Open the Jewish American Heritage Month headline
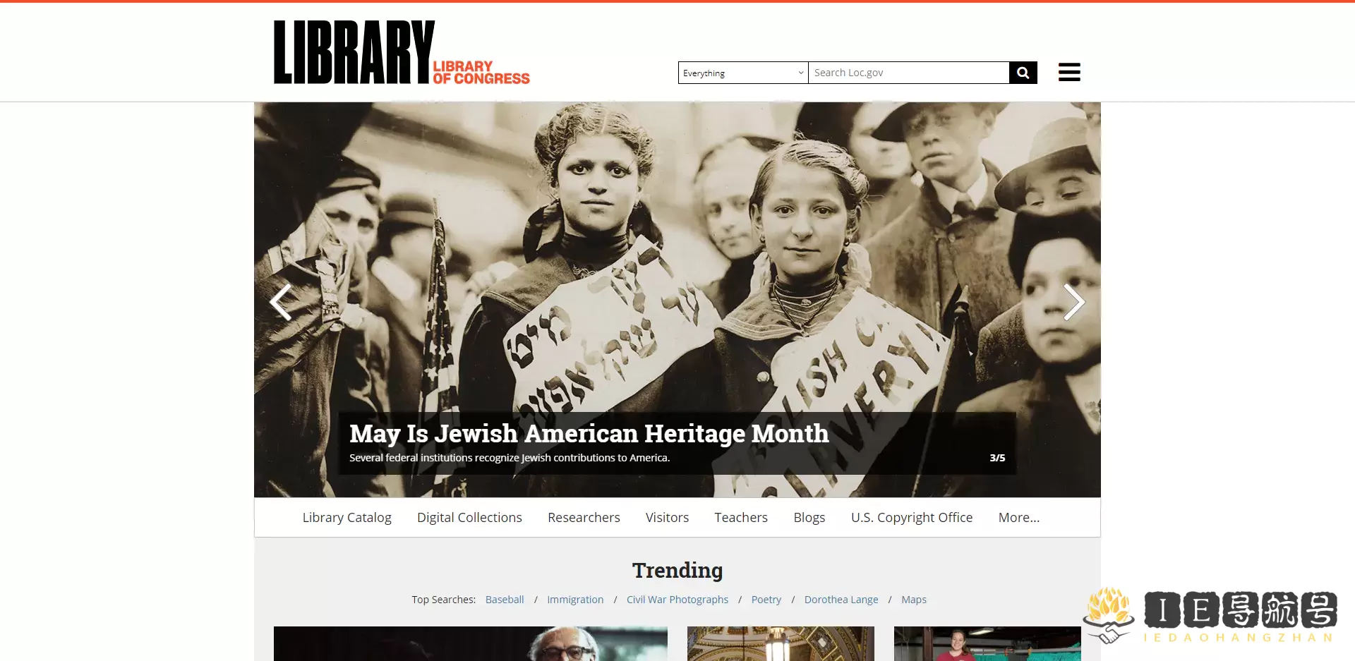This screenshot has height=661, width=1355. [589, 433]
